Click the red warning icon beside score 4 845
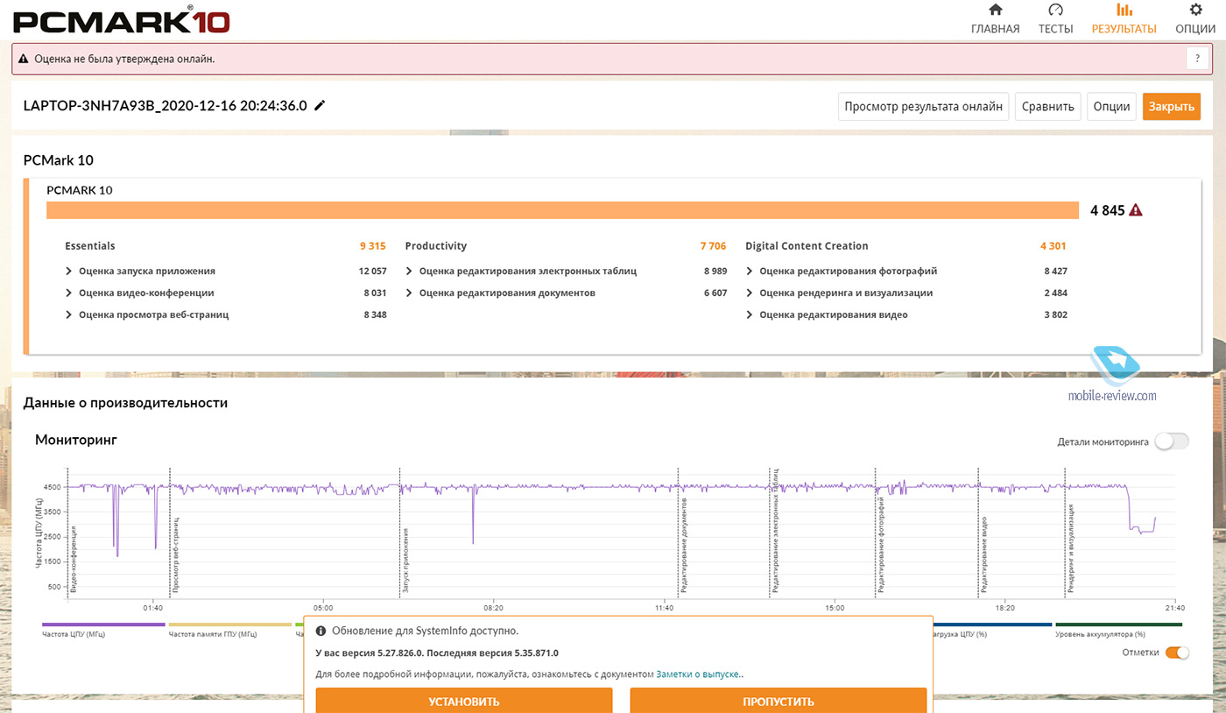Screen dimensions: 1226x713 coord(1136,210)
